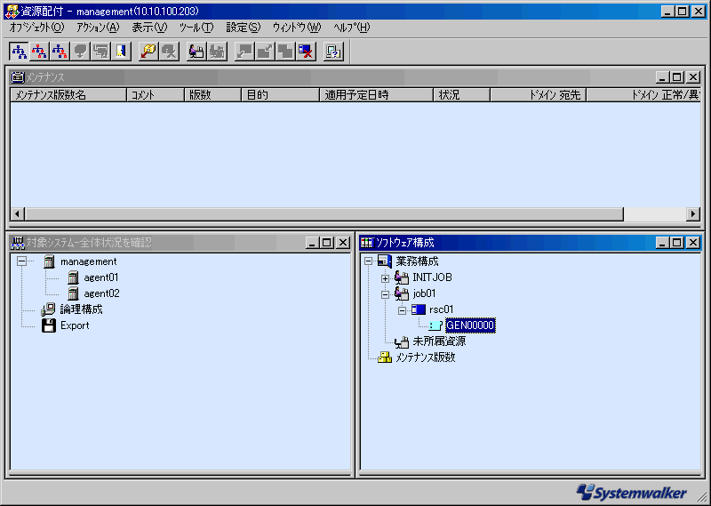This screenshot has width=711, height=506.
Task: Click the grayed speech bubble toolbar icon
Action: (80, 52)
